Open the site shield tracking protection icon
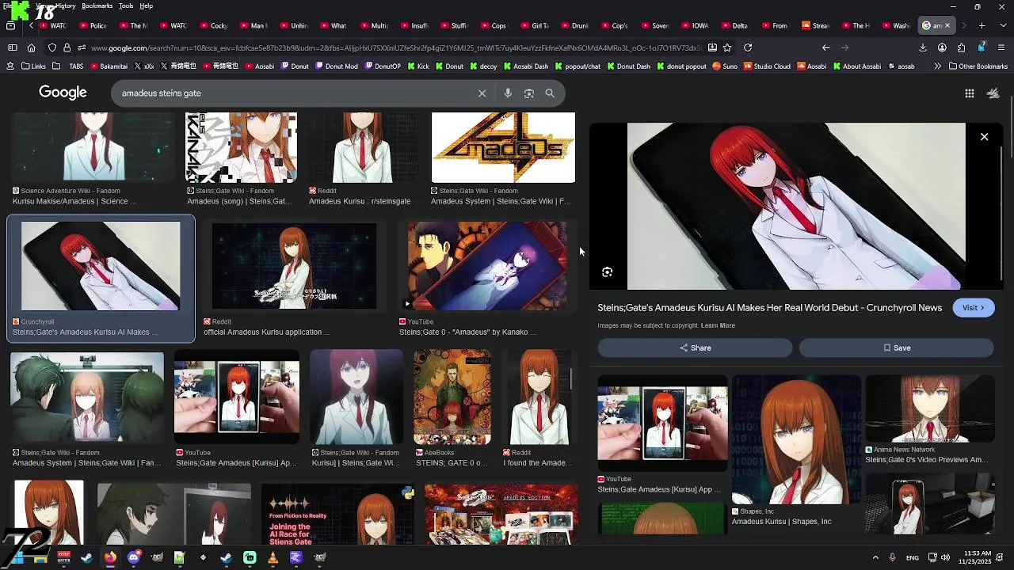Image resolution: width=1014 pixels, height=570 pixels. click(x=52, y=47)
